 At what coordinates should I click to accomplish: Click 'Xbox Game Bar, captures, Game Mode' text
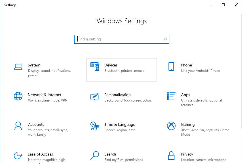click(205, 132)
